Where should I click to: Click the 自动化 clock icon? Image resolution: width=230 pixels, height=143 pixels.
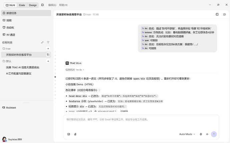[x=4, y=28]
